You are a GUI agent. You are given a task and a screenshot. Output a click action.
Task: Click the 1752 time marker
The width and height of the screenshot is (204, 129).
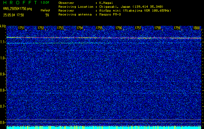[41, 28]
